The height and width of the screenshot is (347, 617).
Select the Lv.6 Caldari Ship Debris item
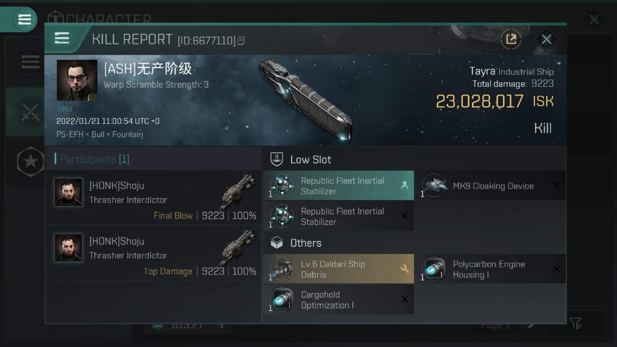pos(339,269)
